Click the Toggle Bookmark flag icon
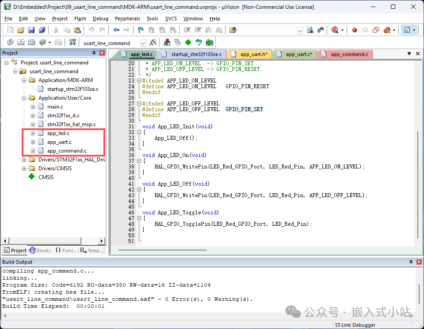424x329 pixels. (x=141, y=30)
